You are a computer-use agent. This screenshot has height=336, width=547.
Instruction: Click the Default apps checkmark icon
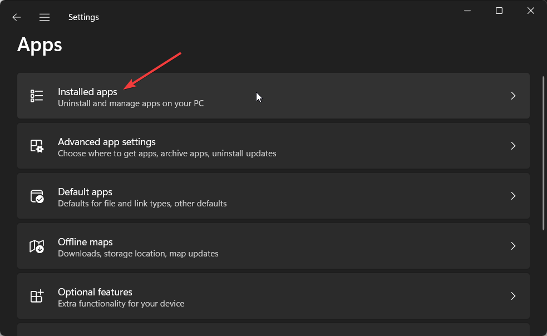37,196
